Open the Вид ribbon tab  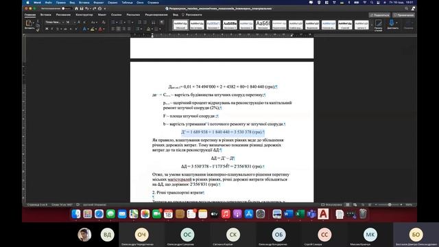point(176,15)
